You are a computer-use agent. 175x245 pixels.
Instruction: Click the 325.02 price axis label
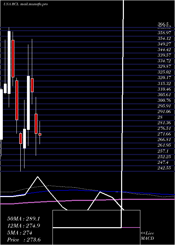164,72
